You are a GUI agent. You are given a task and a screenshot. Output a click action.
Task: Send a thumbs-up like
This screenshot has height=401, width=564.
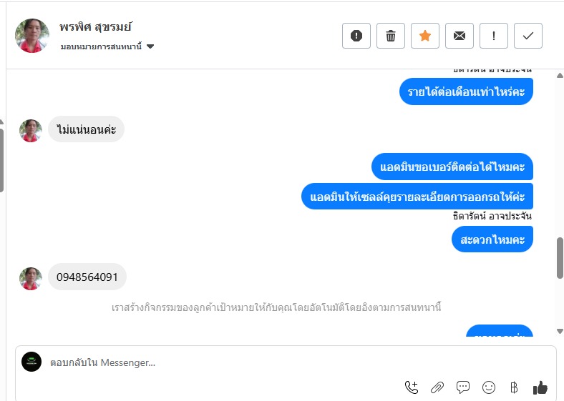pyautogui.click(x=540, y=387)
